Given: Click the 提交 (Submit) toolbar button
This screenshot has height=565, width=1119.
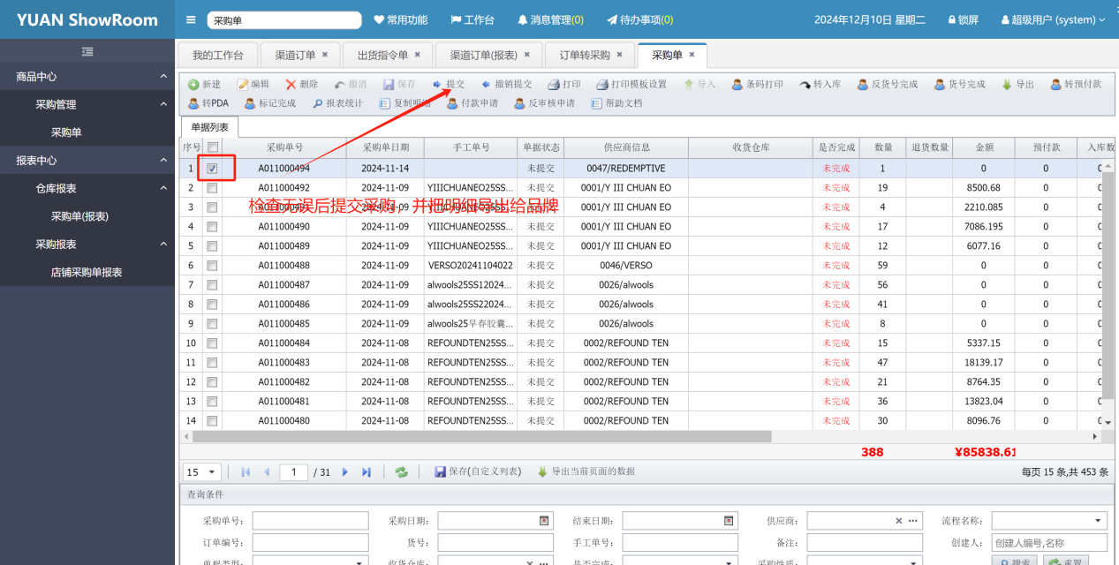Looking at the screenshot, I should click(x=449, y=85).
